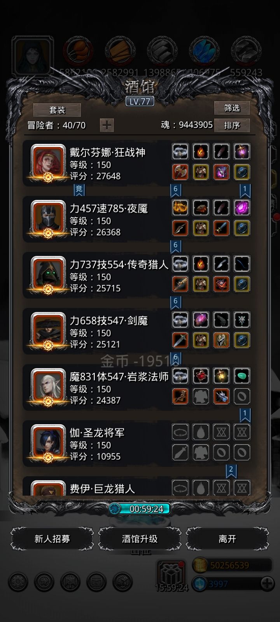This screenshot has width=280, height=622.
Task: Tap the lantern item icon of 岩浆法师
Action: pos(221,376)
